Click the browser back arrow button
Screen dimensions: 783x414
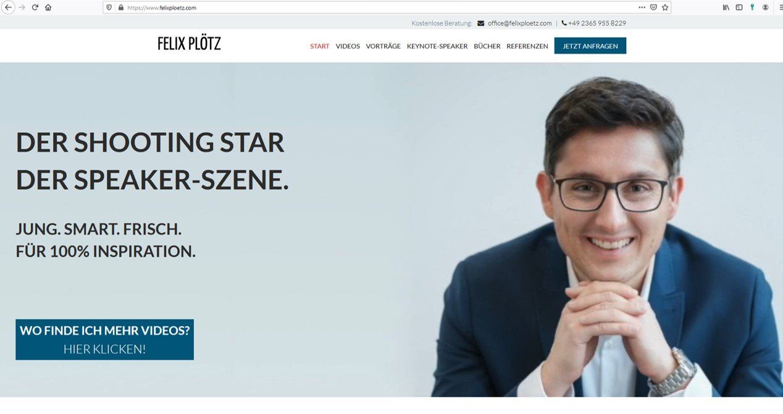8,7
